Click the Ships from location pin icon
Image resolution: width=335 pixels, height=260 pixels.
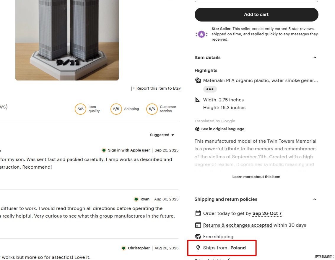pos(198,248)
